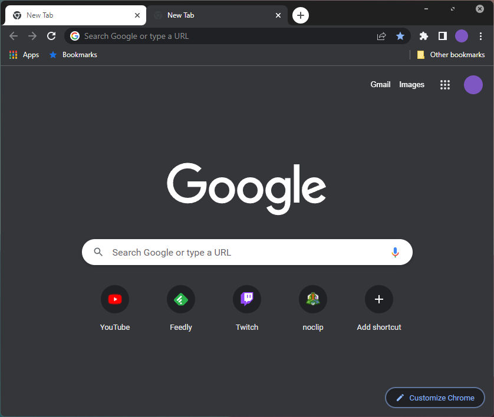Click the Google logo in the address bar

[x=75, y=36]
